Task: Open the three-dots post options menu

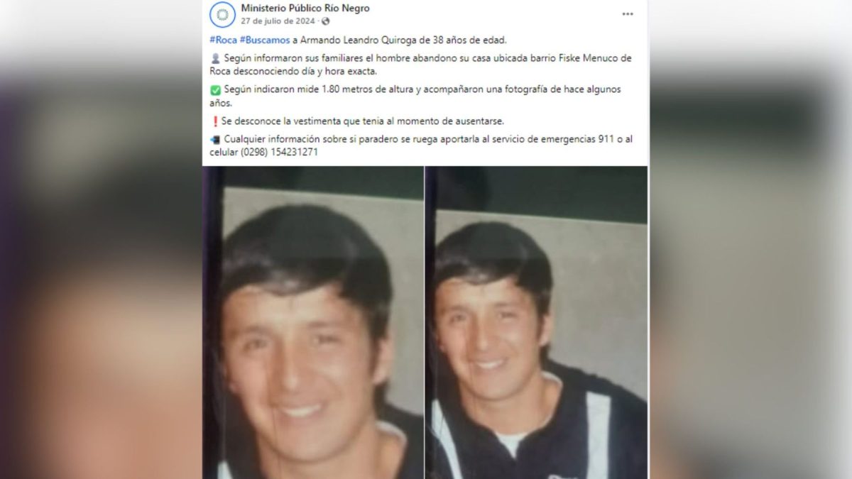Action: pyautogui.click(x=628, y=13)
